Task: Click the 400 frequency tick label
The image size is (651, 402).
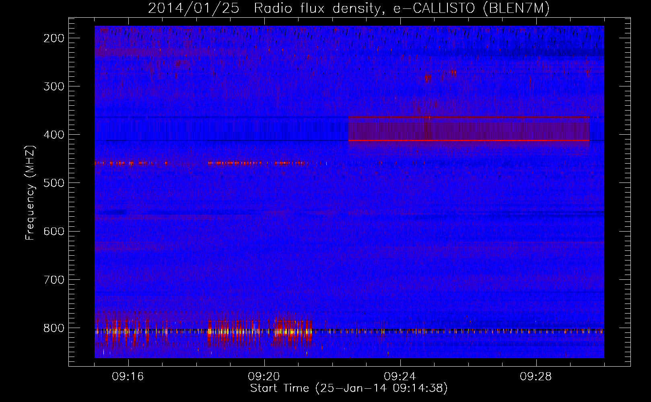Action: tap(54, 135)
